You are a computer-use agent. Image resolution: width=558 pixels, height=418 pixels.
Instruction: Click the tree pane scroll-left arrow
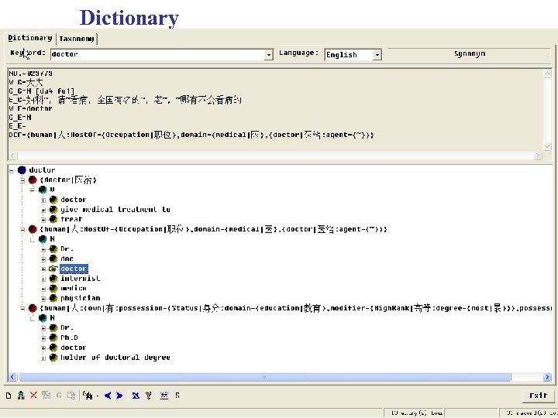(x=13, y=377)
